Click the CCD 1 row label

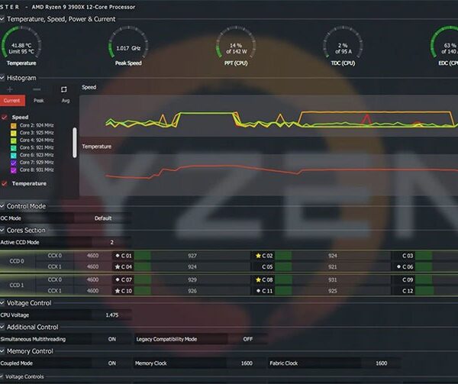pyautogui.click(x=17, y=285)
